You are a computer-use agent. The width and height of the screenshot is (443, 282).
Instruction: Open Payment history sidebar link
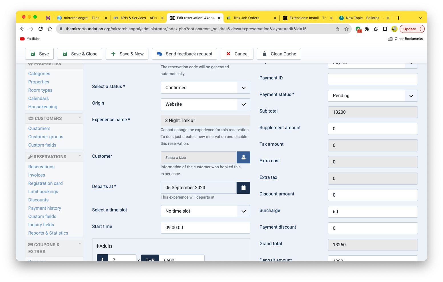pos(45,208)
